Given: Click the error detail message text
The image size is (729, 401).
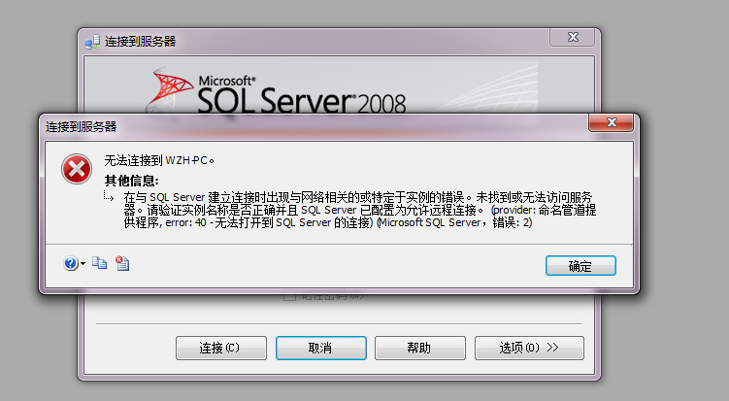Looking at the screenshot, I should tap(359, 210).
